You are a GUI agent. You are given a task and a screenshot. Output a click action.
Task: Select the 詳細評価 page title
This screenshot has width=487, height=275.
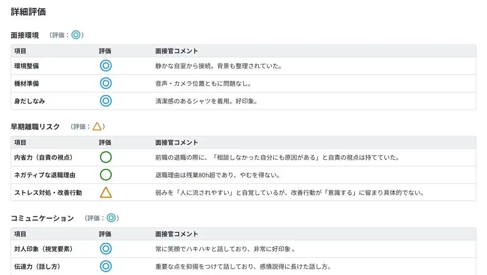coord(28,12)
